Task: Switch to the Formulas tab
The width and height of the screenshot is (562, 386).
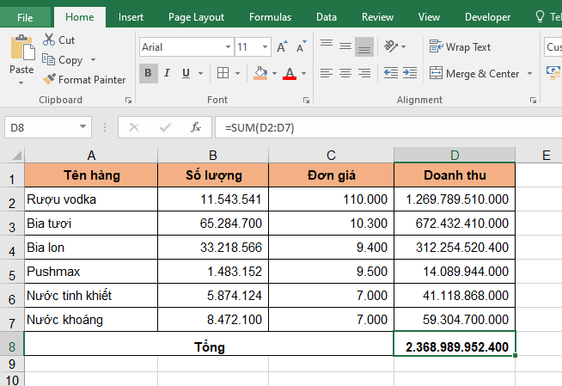Action: pyautogui.click(x=270, y=17)
